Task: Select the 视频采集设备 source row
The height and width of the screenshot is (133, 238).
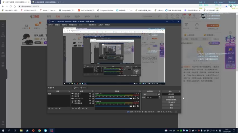Action: click(x=83, y=98)
